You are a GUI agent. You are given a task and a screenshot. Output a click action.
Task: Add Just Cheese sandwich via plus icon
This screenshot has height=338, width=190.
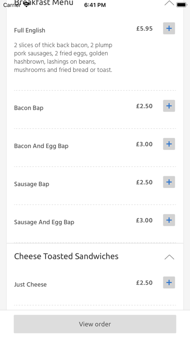pyautogui.click(x=169, y=282)
